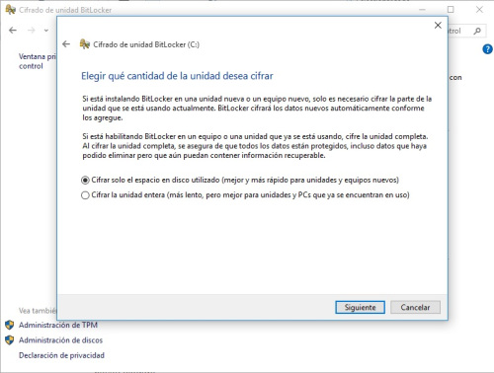Open 'Declaración de privacidad' link
This screenshot has height=373, width=494.
pyautogui.click(x=61, y=355)
